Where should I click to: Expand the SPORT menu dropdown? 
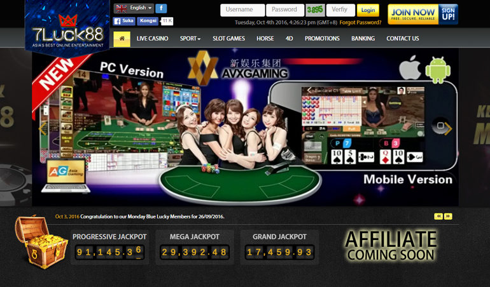pos(190,39)
